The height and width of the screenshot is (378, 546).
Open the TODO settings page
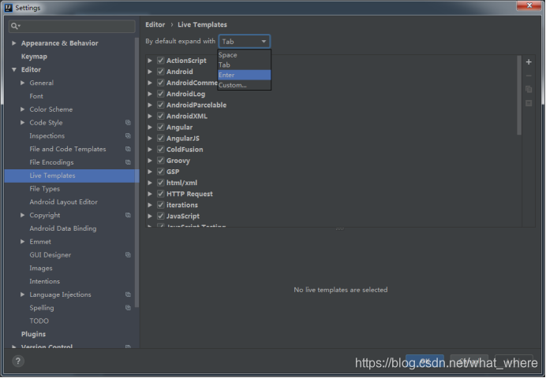(39, 321)
